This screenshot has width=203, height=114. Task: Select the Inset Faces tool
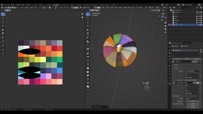coord(88,53)
